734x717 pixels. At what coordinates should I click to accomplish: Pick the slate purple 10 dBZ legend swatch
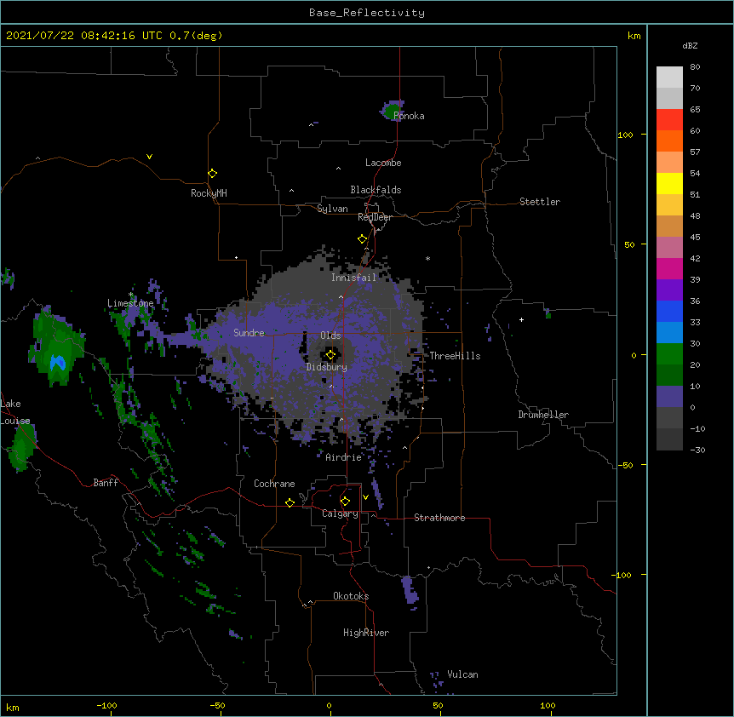(x=669, y=397)
